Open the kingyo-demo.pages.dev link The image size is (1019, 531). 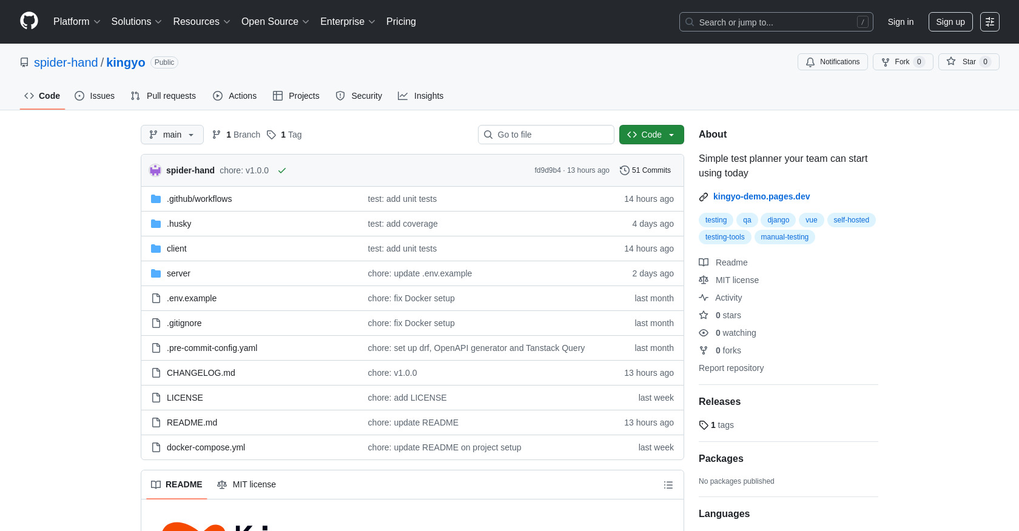[x=761, y=196]
